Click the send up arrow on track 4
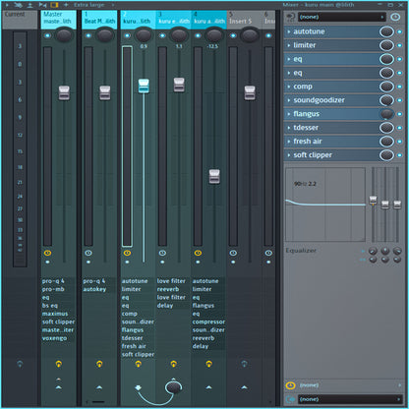The height and width of the screenshot is (409, 409). [x=208, y=387]
